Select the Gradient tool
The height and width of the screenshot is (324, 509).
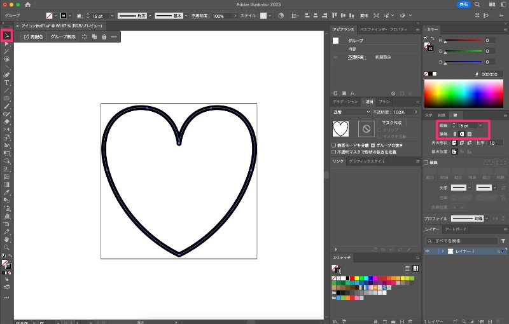coord(6,185)
